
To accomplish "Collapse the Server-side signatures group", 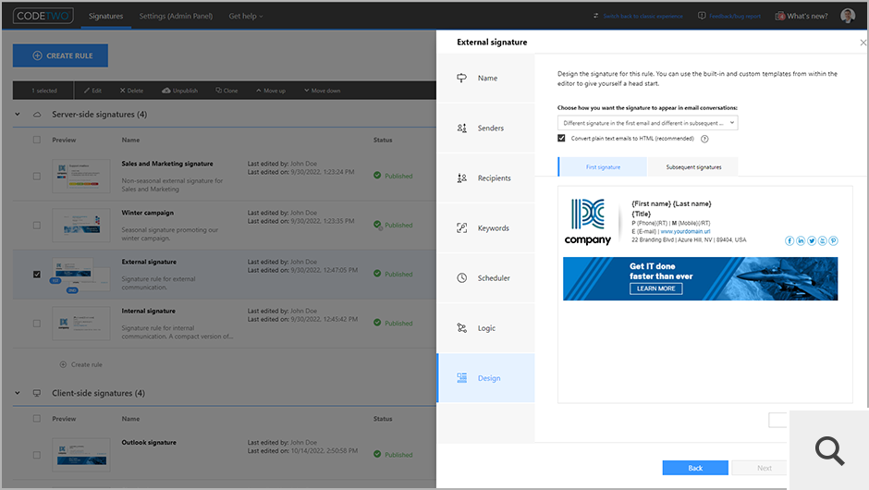I will pos(18,115).
